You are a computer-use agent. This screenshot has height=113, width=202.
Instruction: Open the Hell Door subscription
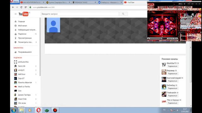(x=26, y=74)
